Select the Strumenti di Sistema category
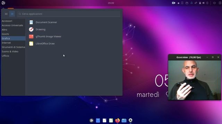 pos(13,47)
